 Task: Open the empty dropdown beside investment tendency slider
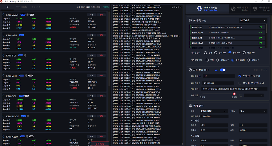[x=254, y=95]
